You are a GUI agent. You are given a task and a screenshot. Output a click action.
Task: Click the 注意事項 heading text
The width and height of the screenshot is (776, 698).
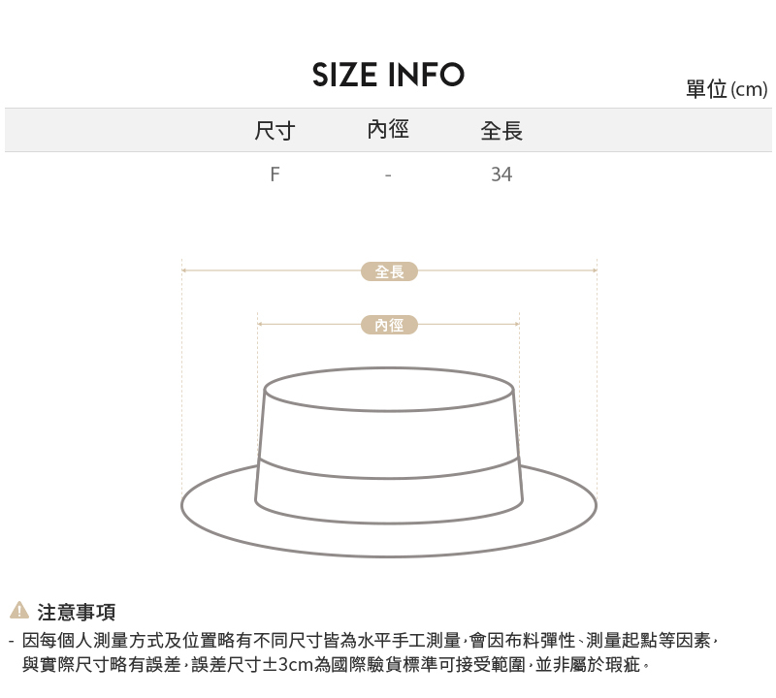point(77,612)
